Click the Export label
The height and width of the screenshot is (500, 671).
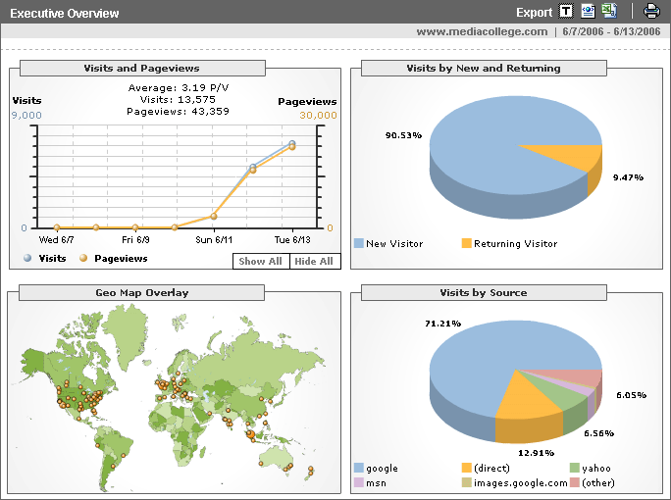[534, 13]
